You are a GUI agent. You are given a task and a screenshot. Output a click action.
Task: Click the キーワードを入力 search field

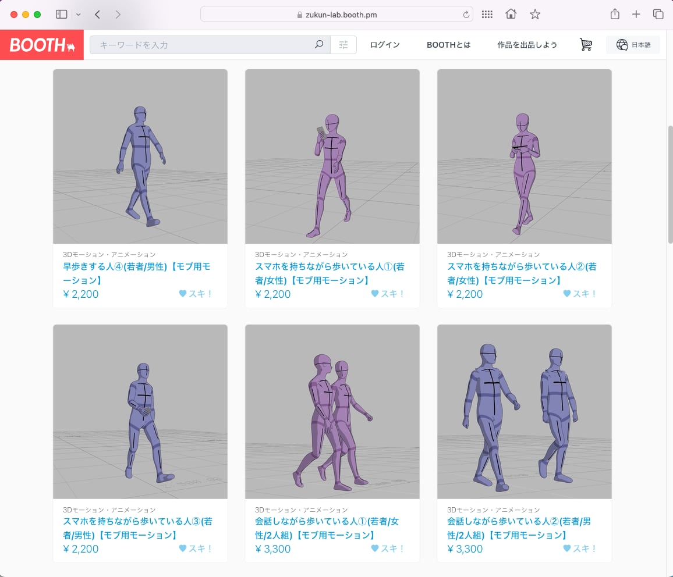click(x=204, y=45)
